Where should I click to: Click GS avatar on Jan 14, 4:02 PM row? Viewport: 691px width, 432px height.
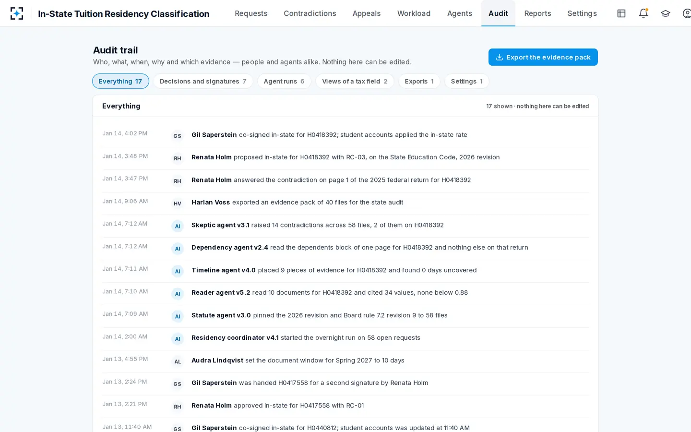(x=178, y=136)
